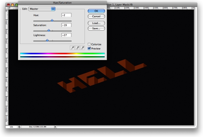Click the zoom percentage field in status bar
This screenshot has height=137, width=203.
coord(12,127)
